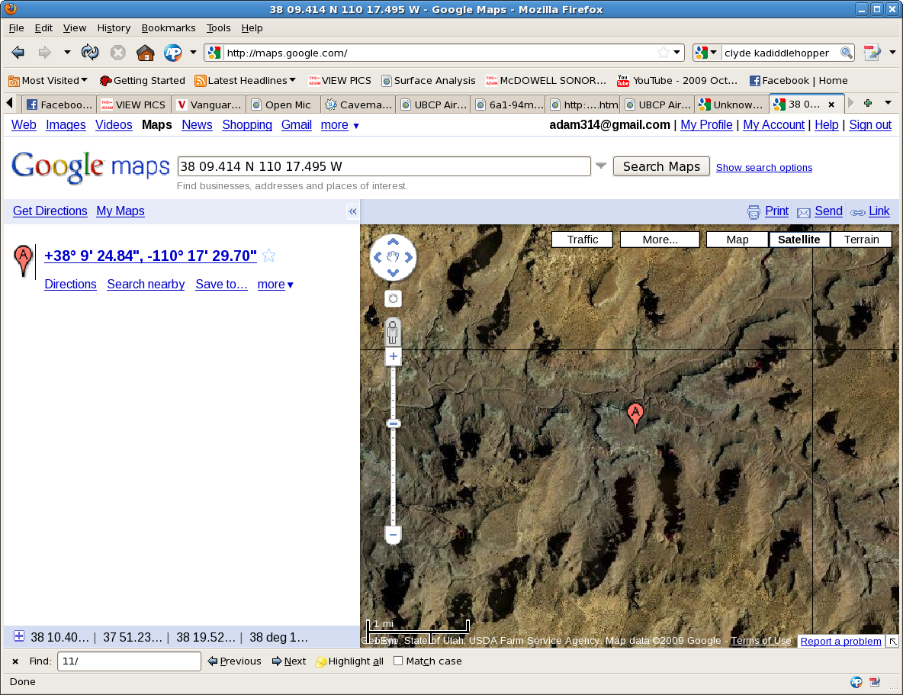Image resolution: width=903 pixels, height=695 pixels.
Task: Open the More... layers dropdown on map
Action: pos(660,240)
